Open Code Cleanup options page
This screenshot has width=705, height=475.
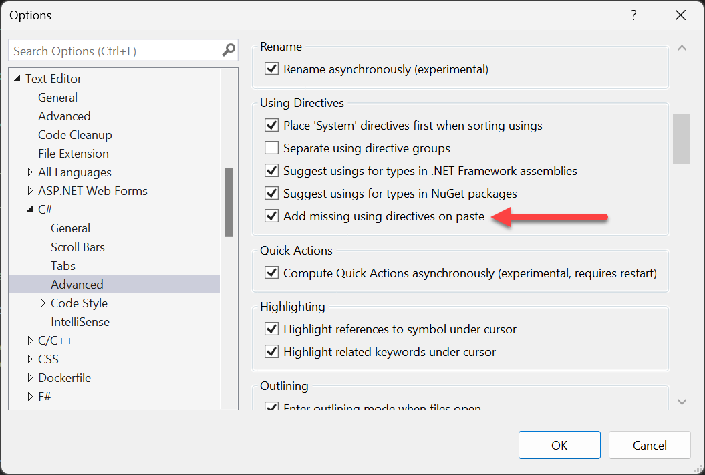click(x=75, y=135)
